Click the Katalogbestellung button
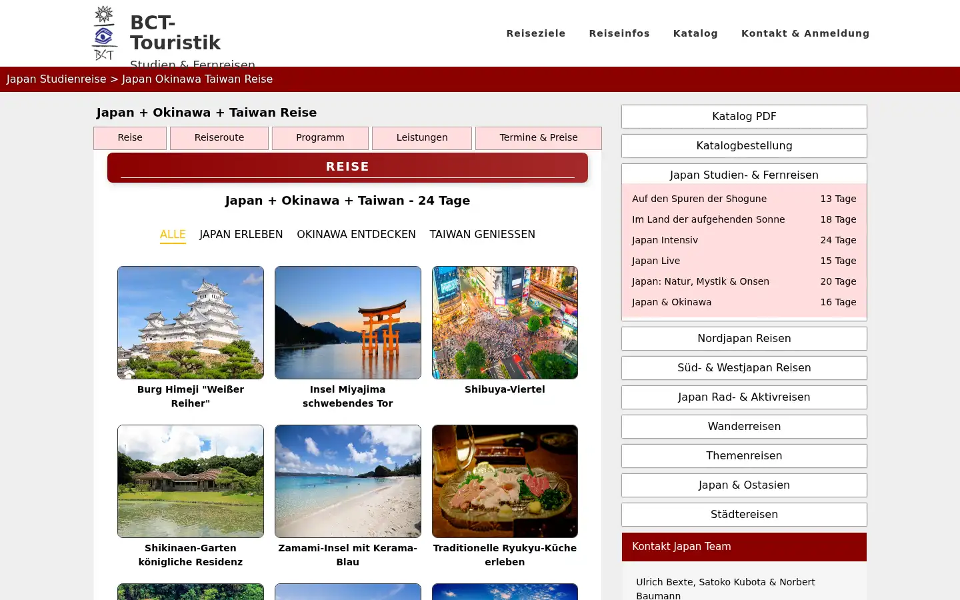Viewport: 960px width, 600px height. [744, 146]
